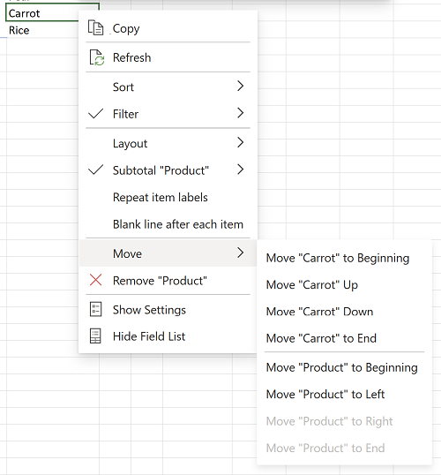Click the Copy icon in context menu

click(x=95, y=28)
